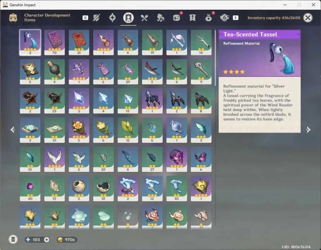The height and width of the screenshot is (250, 321).
Task: Select the dark claw item with count 8
Action: (201, 101)
